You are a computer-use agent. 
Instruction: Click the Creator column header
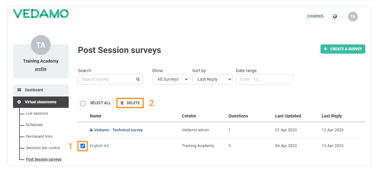click(189, 116)
